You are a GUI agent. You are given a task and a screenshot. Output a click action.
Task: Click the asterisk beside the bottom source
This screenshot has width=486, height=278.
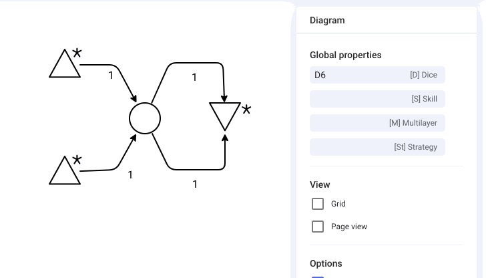click(77, 160)
